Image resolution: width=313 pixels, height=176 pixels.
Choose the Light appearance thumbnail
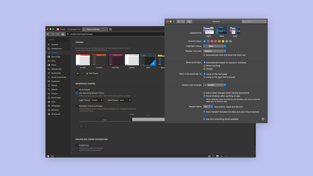click(x=208, y=31)
